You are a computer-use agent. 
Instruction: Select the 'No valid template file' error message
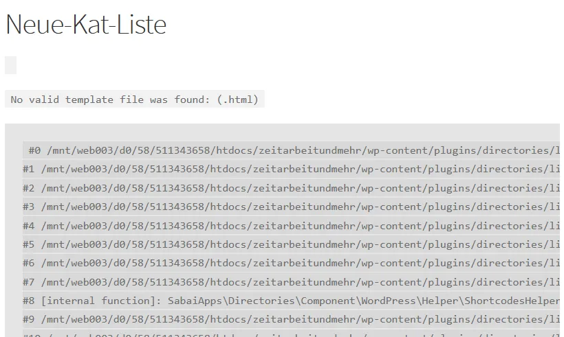coord(135,100)
